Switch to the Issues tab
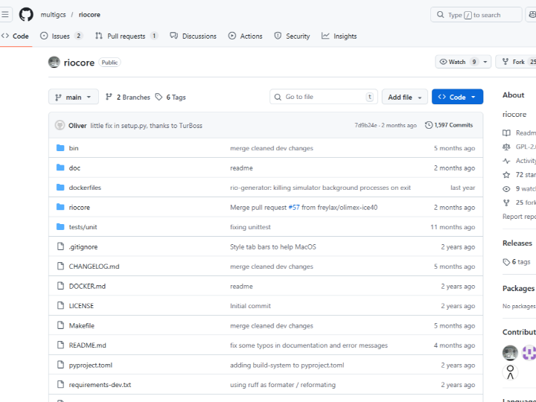Screen dimensions: 536x402 point(61,36)
